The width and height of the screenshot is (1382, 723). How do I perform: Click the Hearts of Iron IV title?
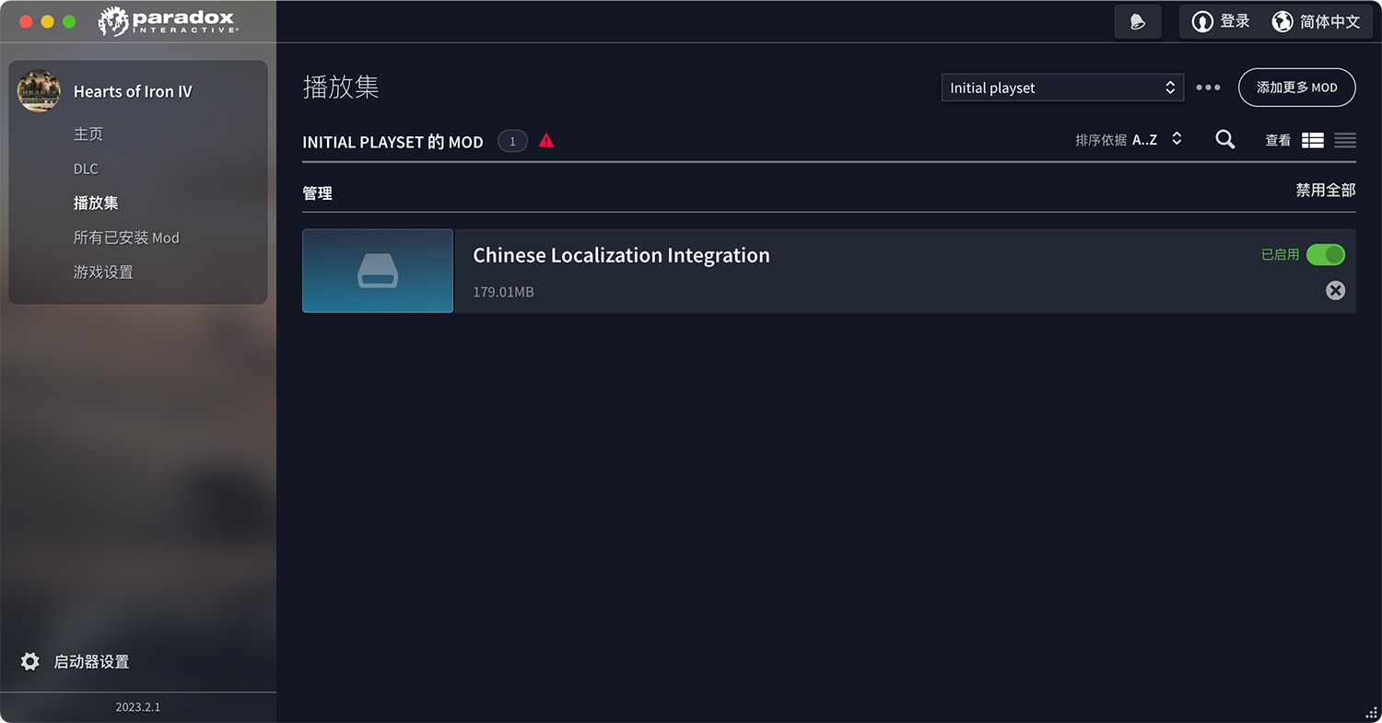tap(133, 91)
